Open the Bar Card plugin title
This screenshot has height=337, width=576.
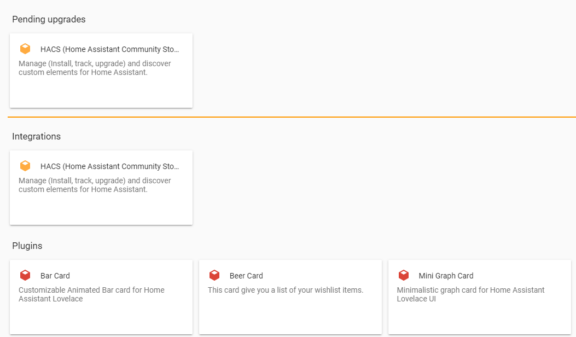pos(55,276)
